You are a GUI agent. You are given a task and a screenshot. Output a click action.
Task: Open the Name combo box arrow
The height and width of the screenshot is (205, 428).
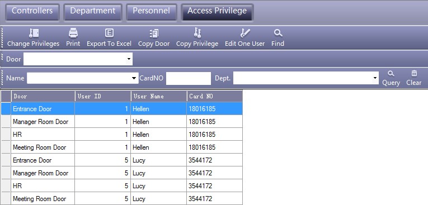click(x=134, y=78)
